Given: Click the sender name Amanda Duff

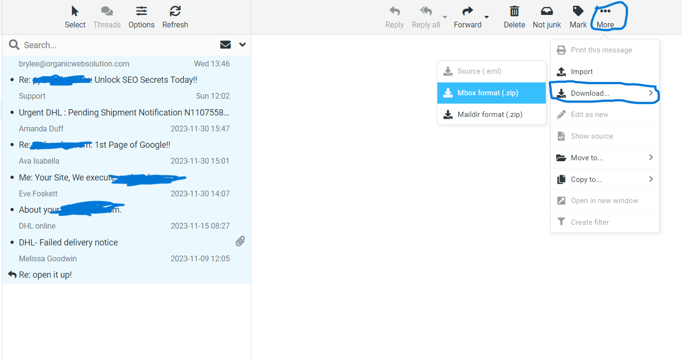Looking at the screenshot, I should click(x=41, y=129).
